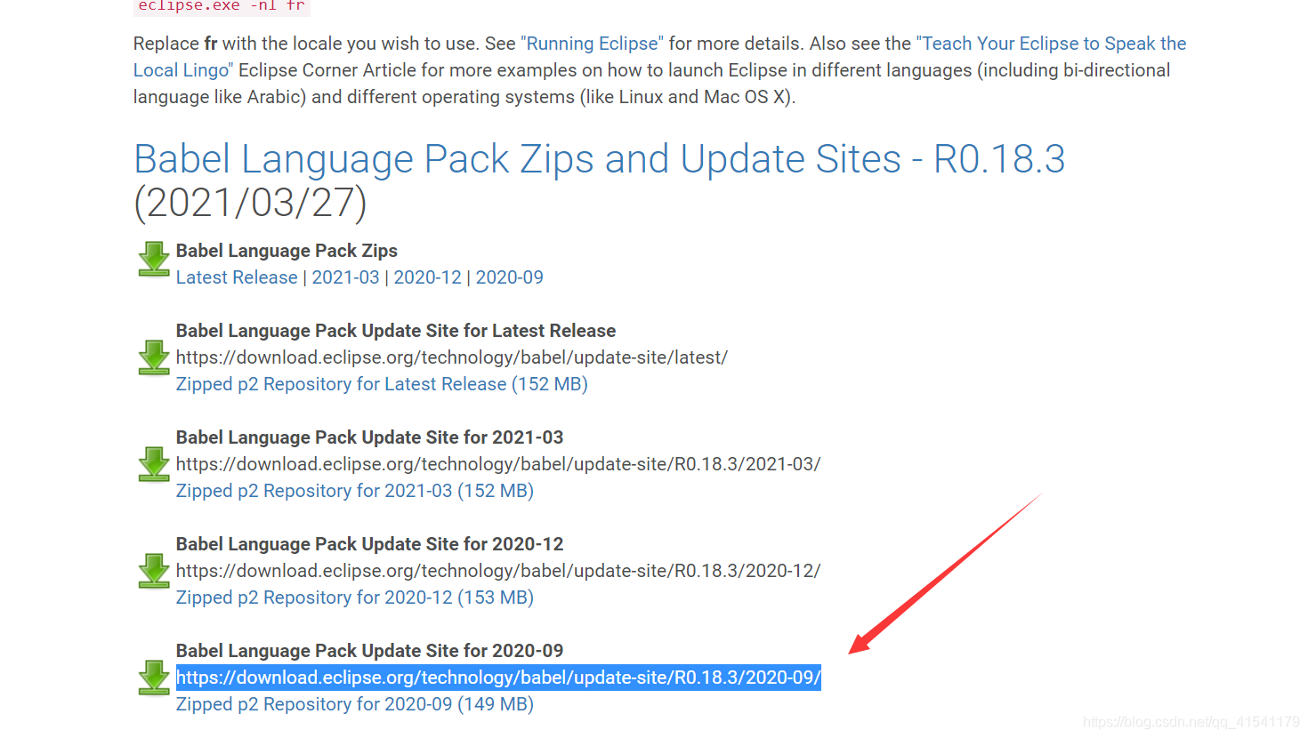Click the download icon beside Update Site for 2020-09
This screenshot has width=1308, height=738.
[x=154, y=678]
